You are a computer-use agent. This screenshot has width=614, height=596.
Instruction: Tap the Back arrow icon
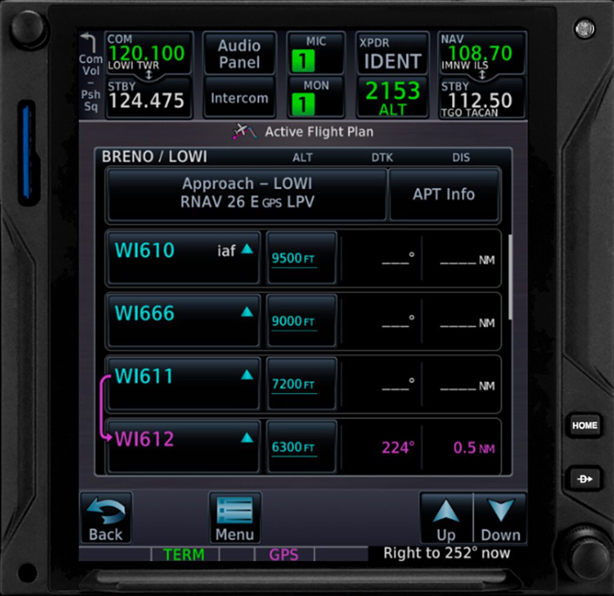106,511
